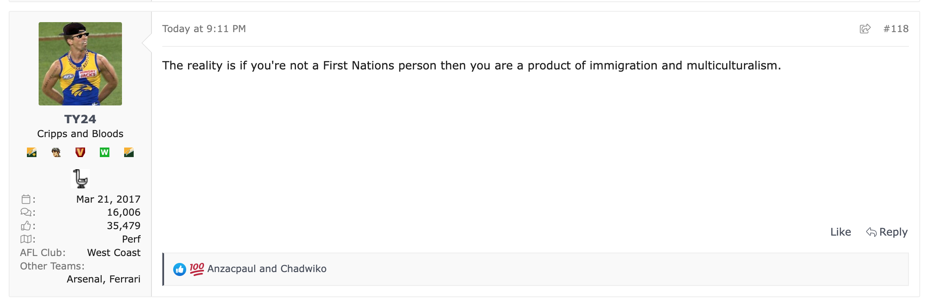Like this post by TY24
The height and width of the screenshot is (302, 928).
(840, 232)
